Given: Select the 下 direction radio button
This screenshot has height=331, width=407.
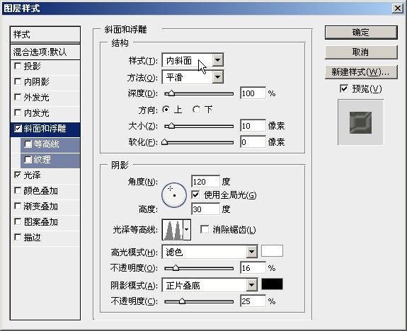Looking at the screenshot, I should (x=197, y=110).
